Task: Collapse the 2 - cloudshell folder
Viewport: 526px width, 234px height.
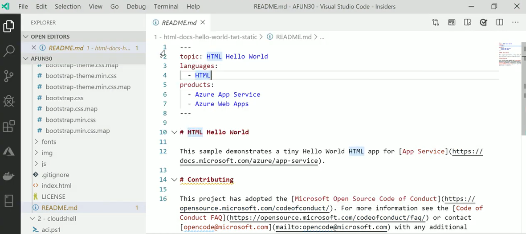Action: tap(32, 219)
